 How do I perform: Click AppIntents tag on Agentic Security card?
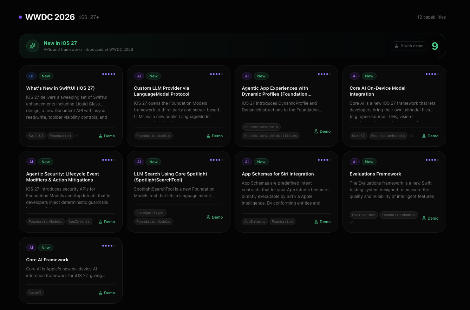[79, 222]
